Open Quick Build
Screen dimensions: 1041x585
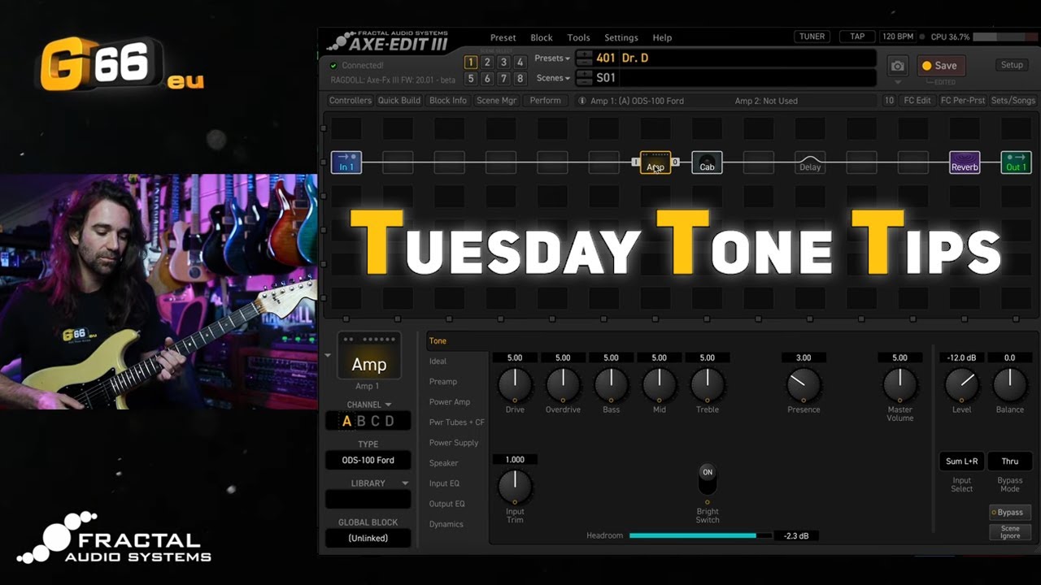(x=399, y=101)
